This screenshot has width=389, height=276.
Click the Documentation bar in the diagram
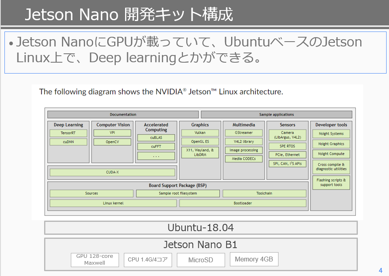(x=123, y=114)
